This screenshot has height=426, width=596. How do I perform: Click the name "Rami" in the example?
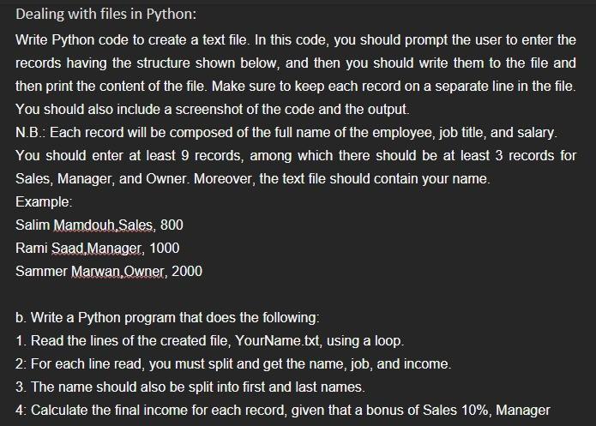(x=32, y=249)
